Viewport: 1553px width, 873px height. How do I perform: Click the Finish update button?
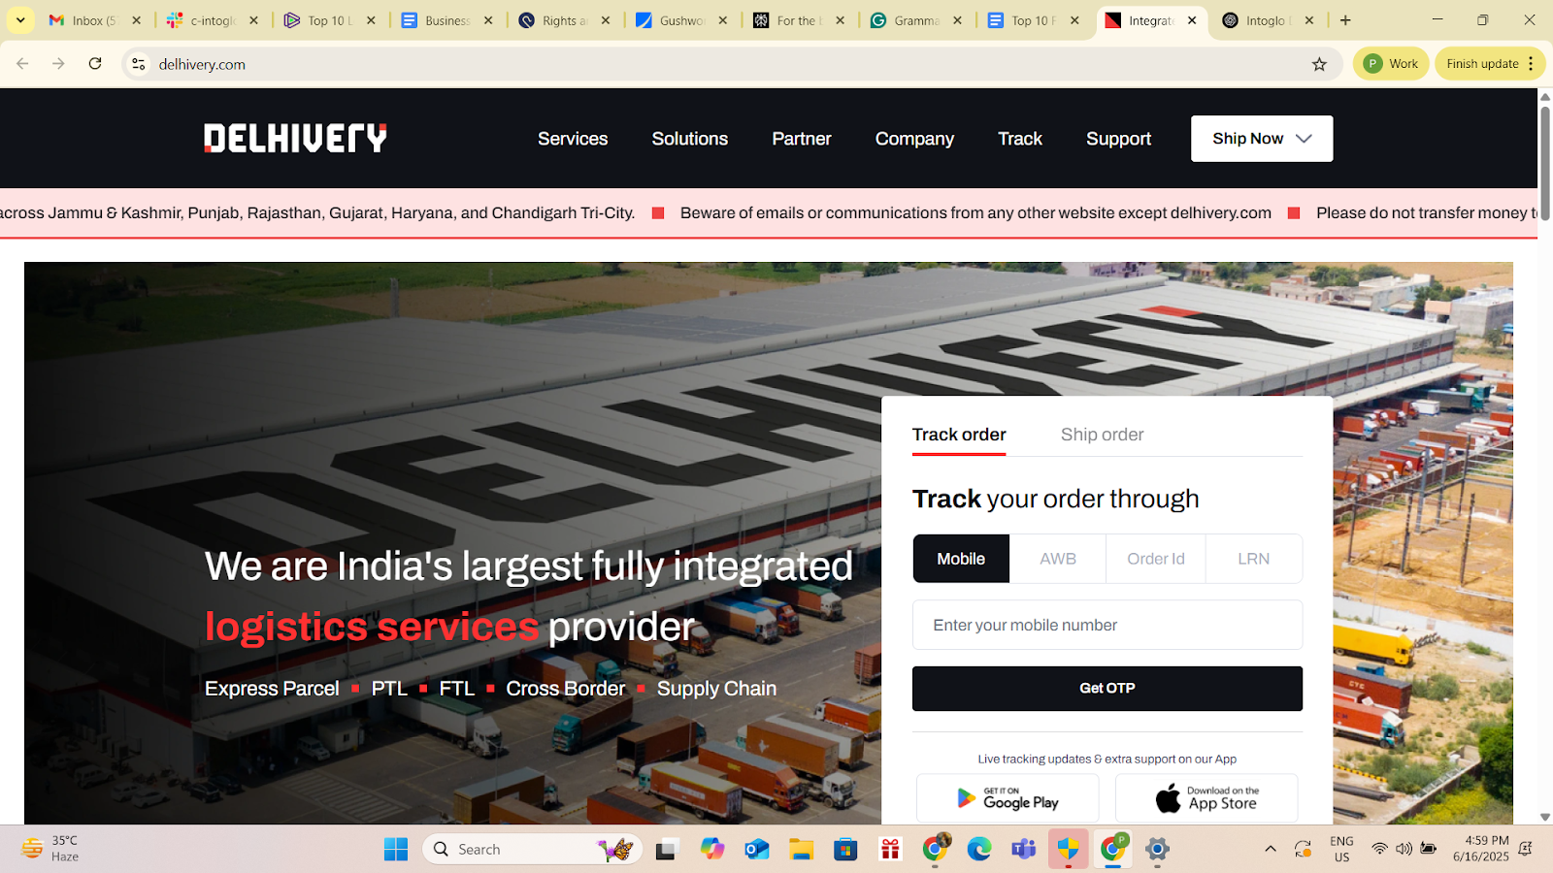(x=1482, y=64)
